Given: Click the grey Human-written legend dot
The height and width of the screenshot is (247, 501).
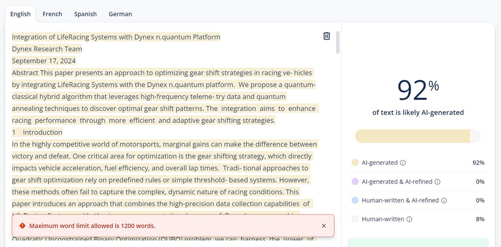Looking at the screenshot, I should click(x=355, y=219).
